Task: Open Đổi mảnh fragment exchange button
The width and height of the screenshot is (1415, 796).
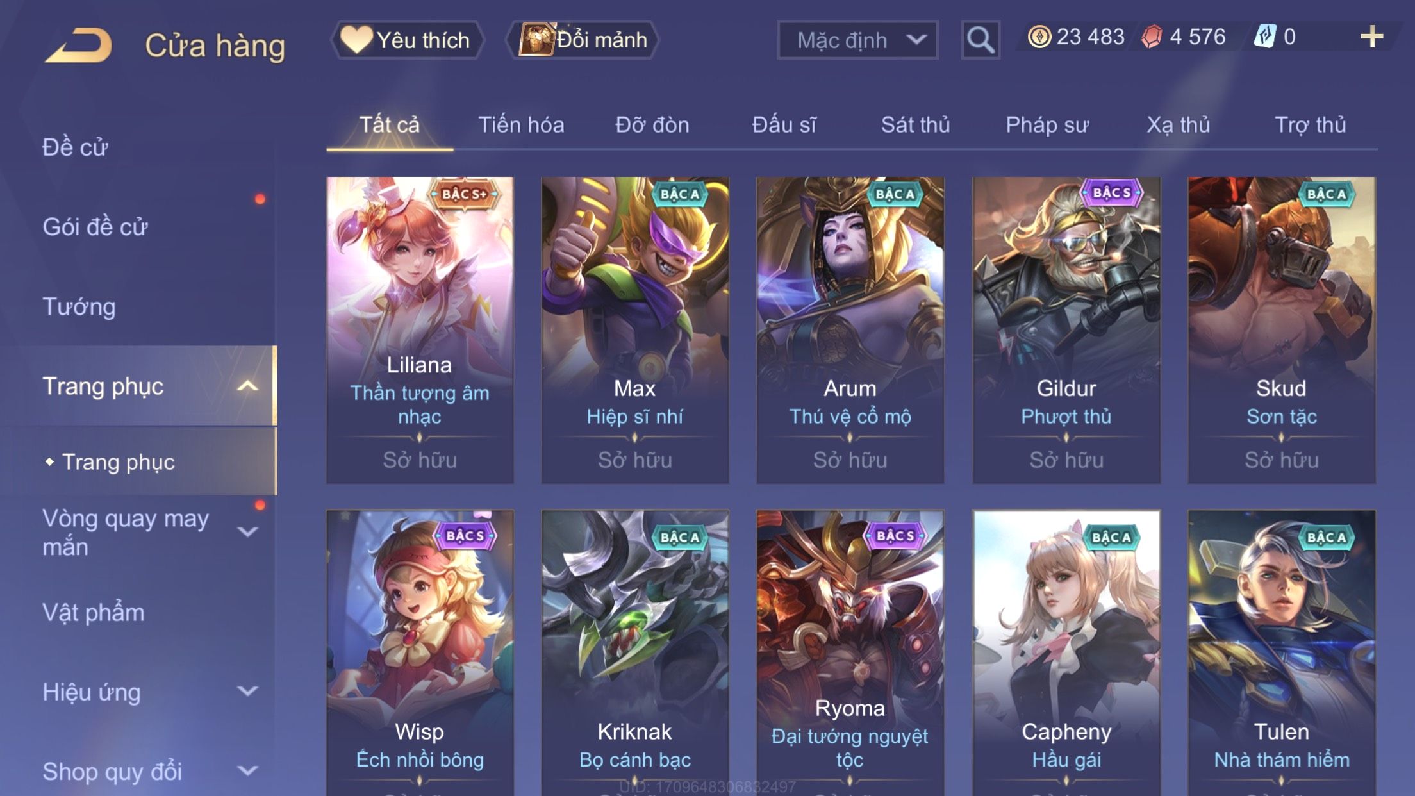Action: click(x=583, y=40)
